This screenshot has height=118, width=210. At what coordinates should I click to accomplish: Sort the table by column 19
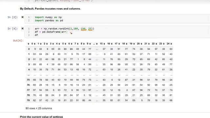tap(134, 44)
